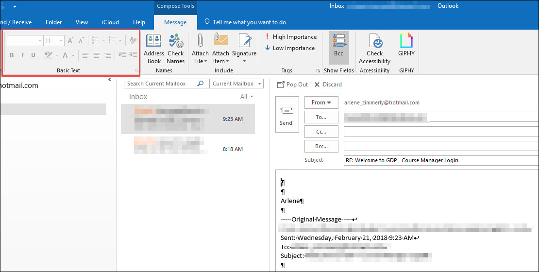Viewport: 539px width, 272px height.
Task: Open the Folder tab
Action: point(53,22)
